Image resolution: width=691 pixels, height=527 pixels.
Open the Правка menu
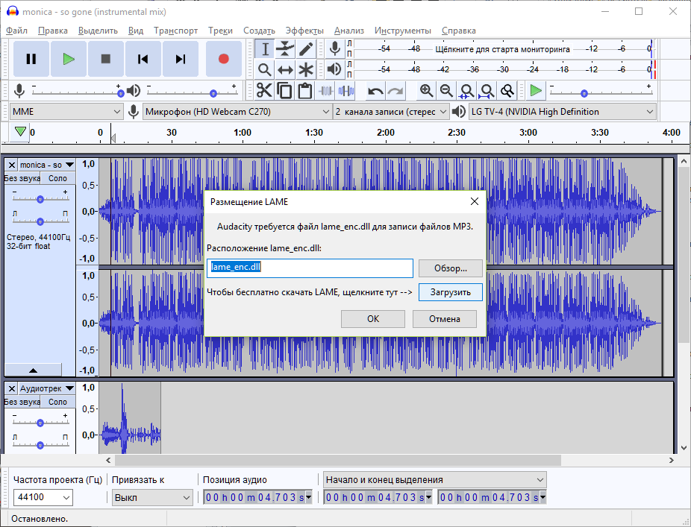pyautogui.click(x=53, y=31)
